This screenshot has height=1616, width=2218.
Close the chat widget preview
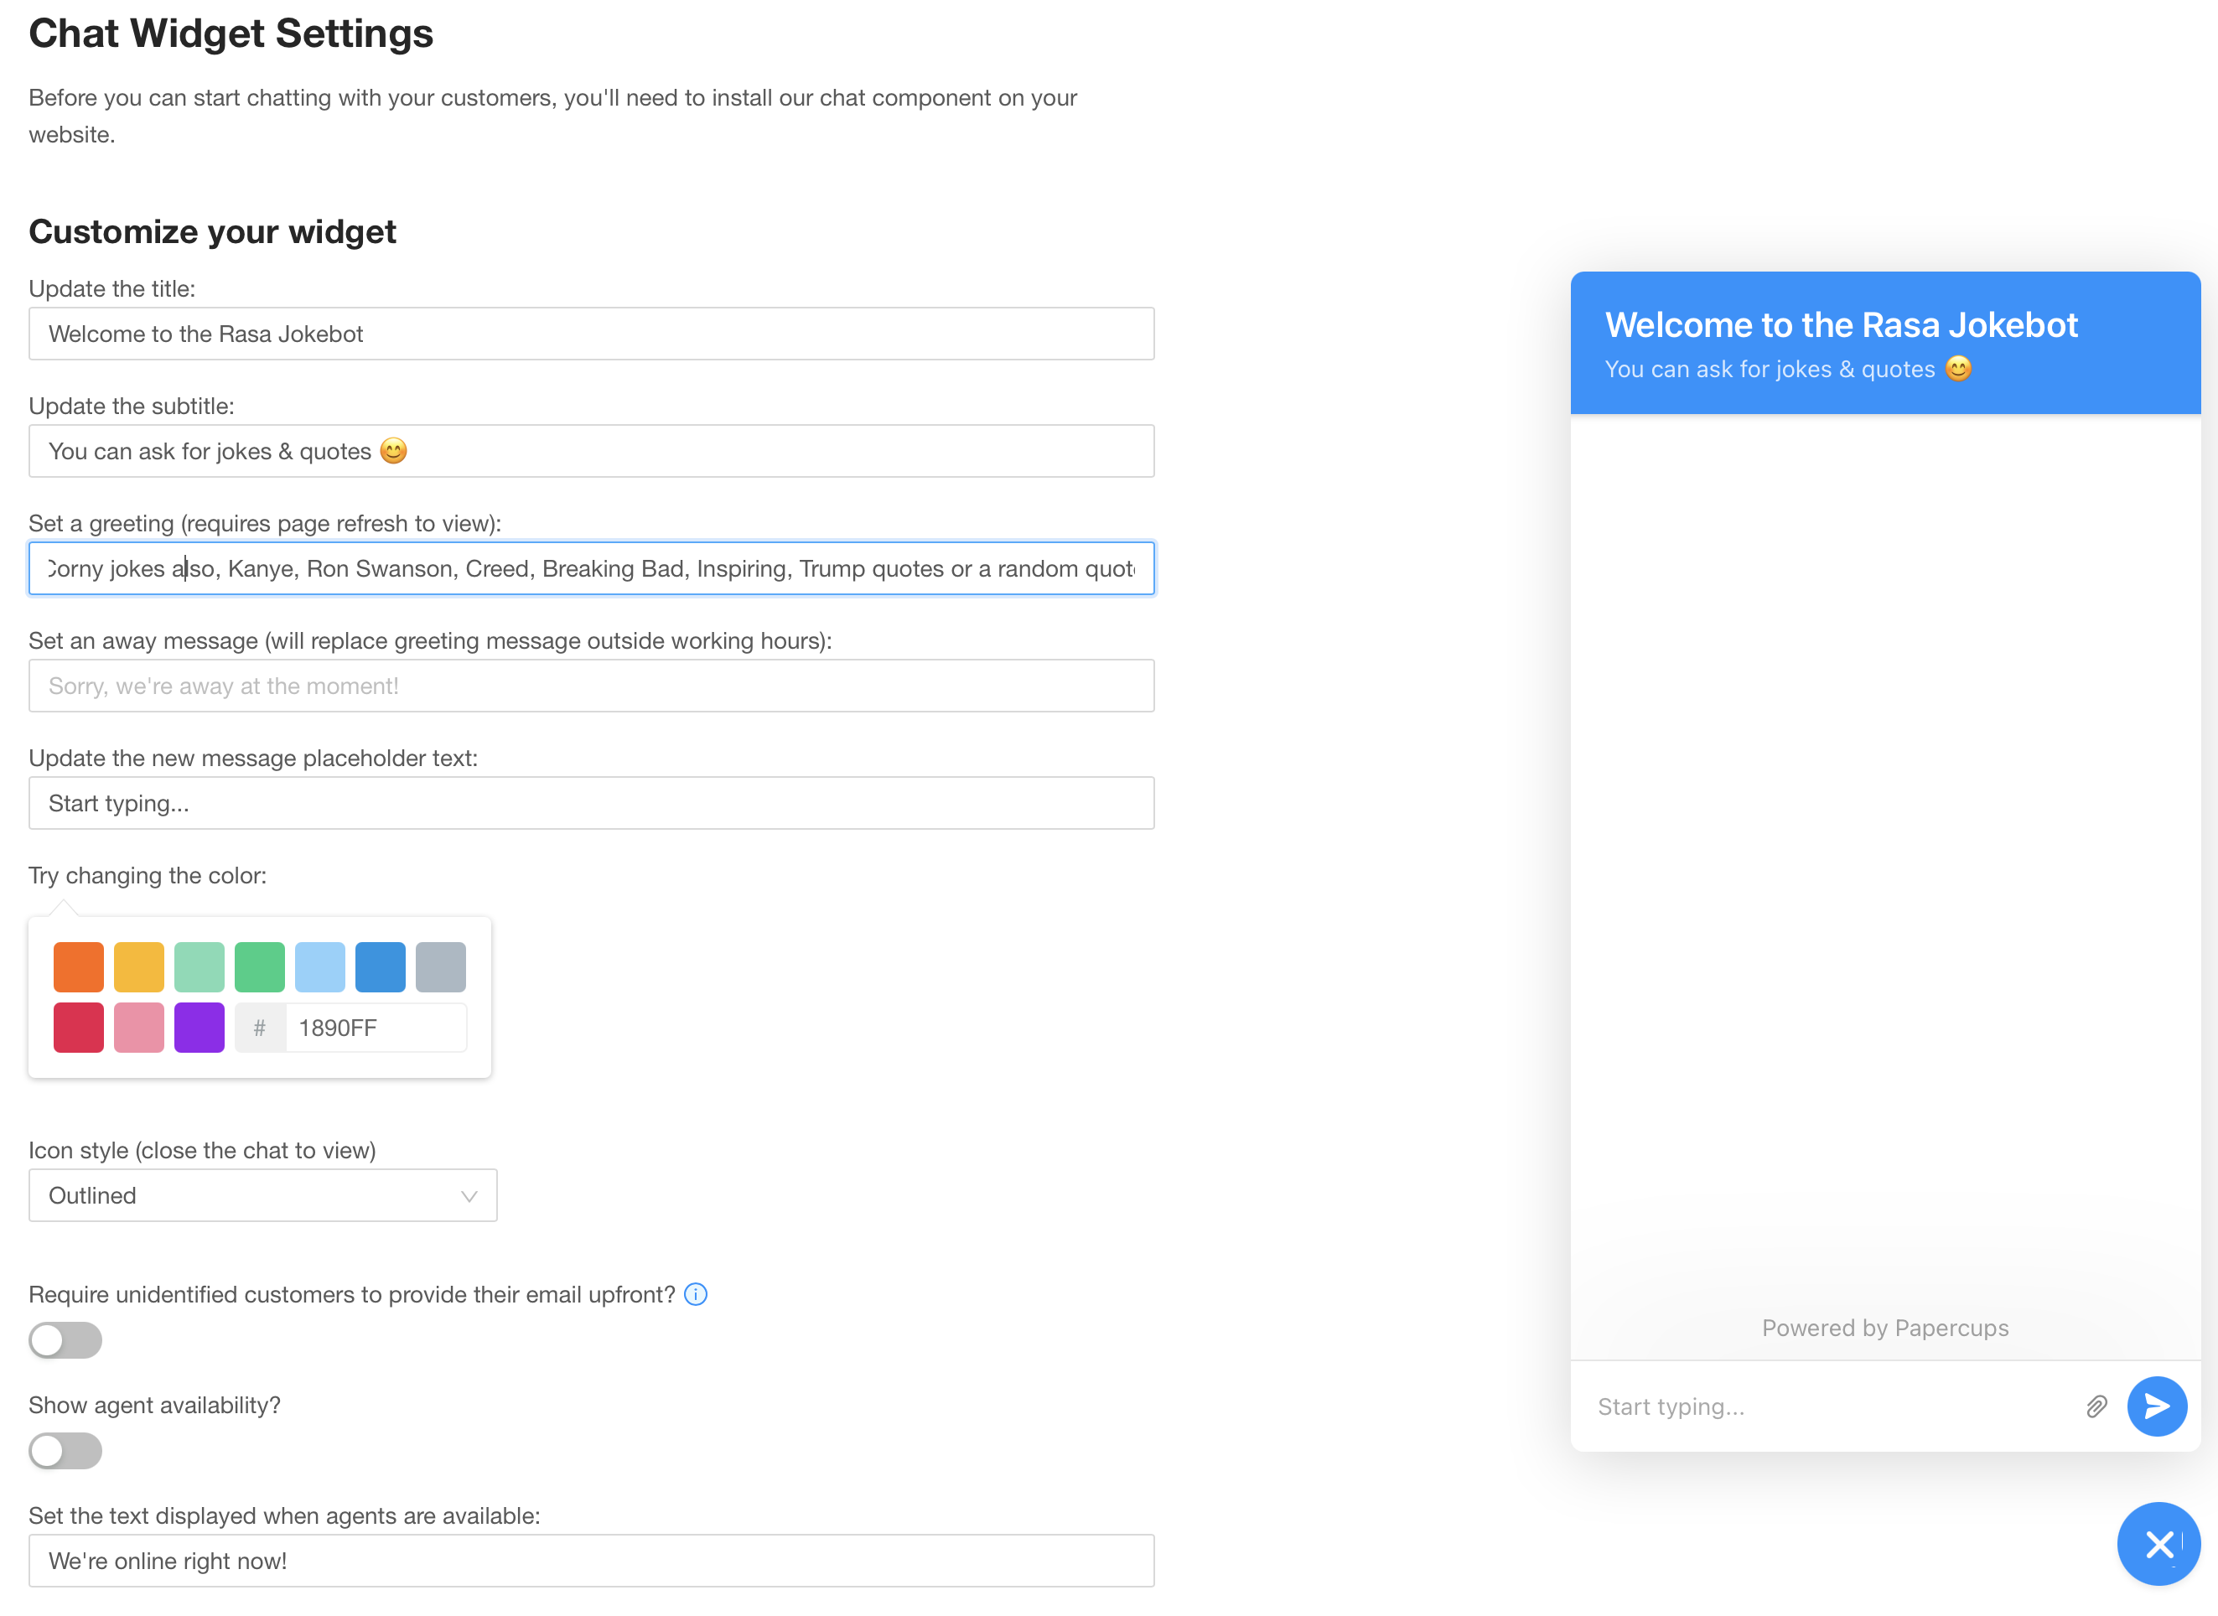[2158, 1544]
